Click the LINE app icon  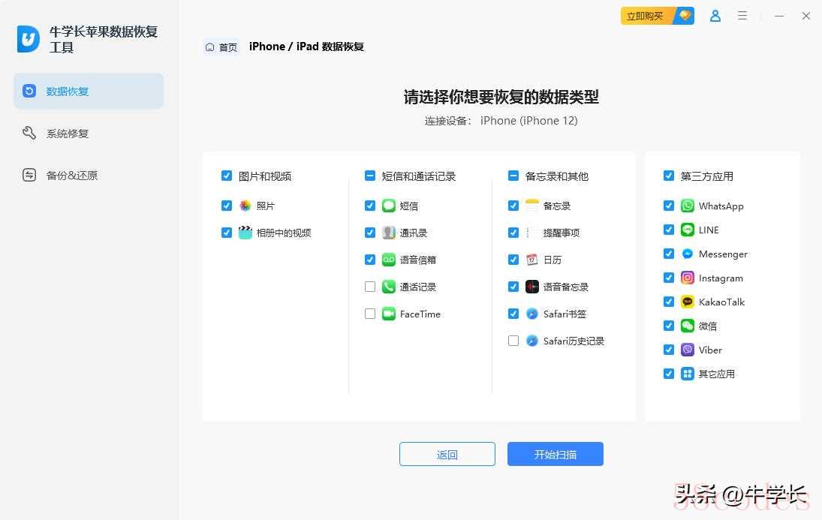point(688,230)
